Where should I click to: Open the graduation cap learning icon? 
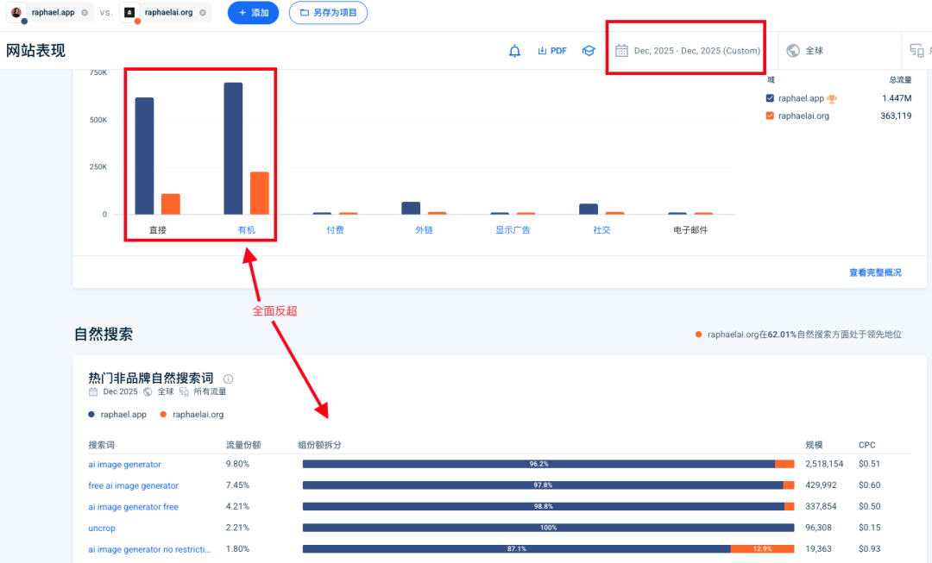pyautogui.click(x=589, y=51)
